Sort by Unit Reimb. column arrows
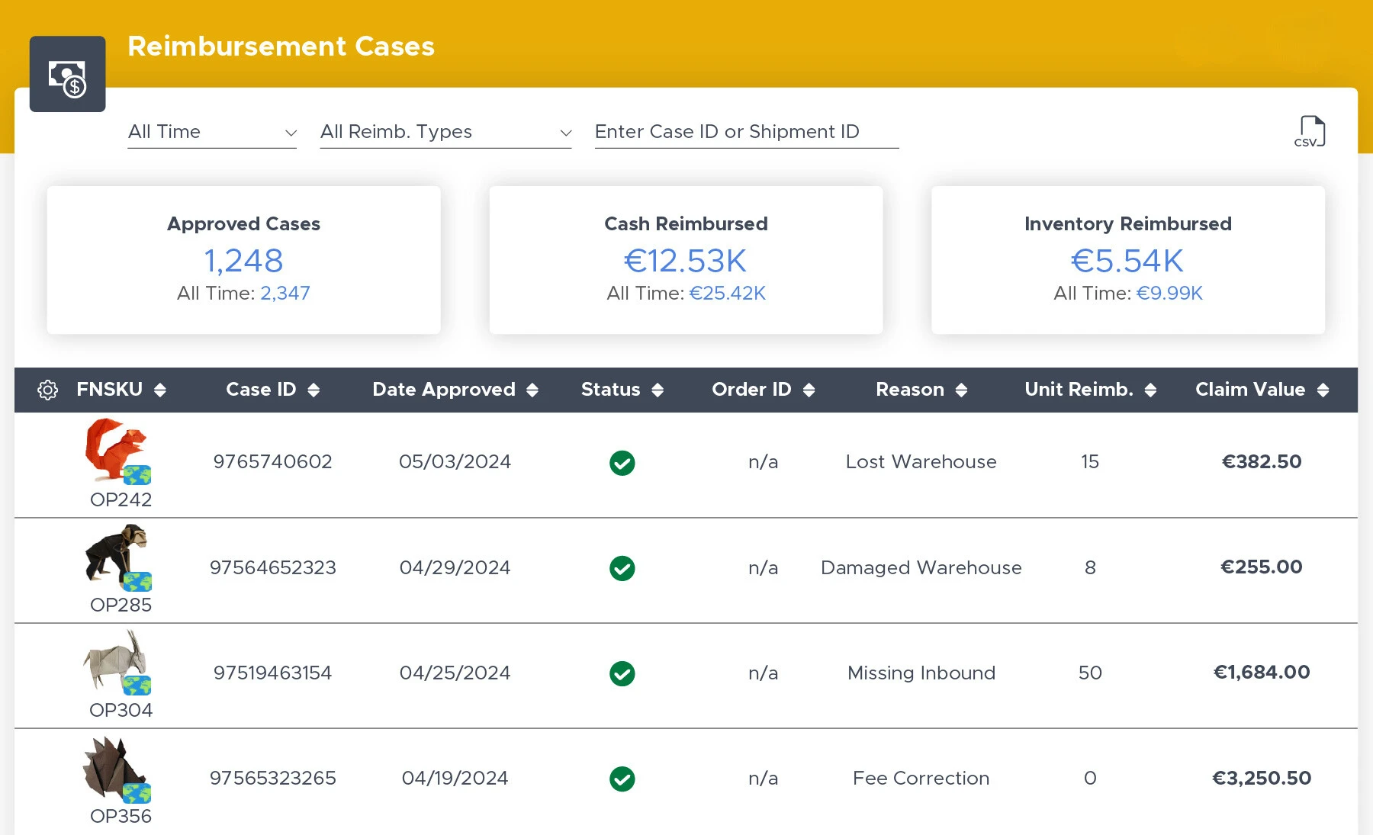This screenshot has height=835, width=1373. click(1151, 390)
